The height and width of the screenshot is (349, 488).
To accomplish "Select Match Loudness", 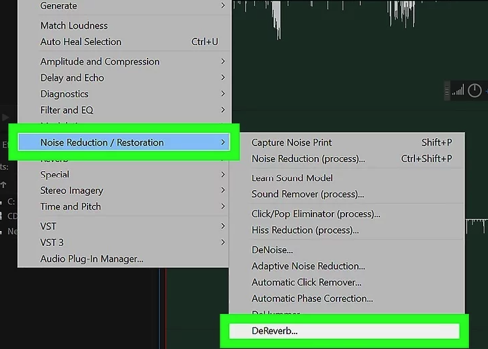I will [x=74, y=26].
